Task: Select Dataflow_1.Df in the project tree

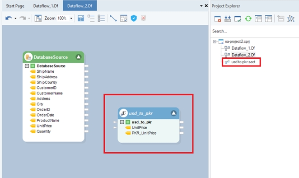Action: pos(243,48)
